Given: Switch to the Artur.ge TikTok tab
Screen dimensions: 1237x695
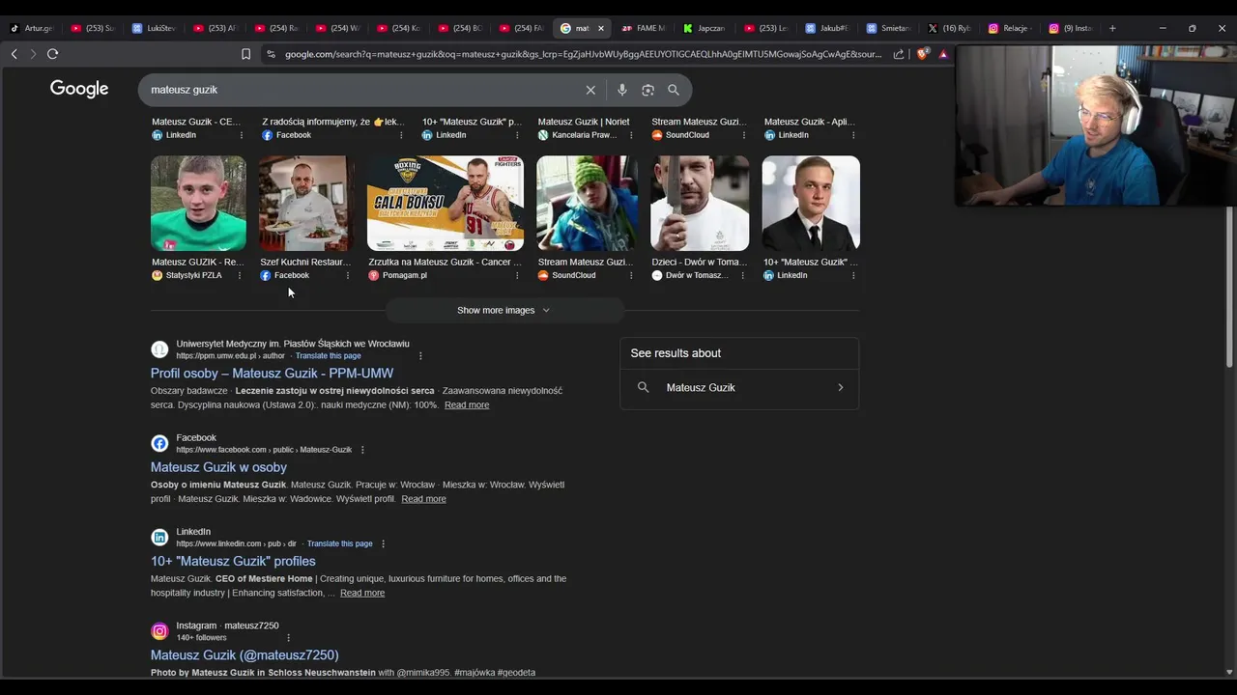Looking at the screenshot, I should pos(31,28).
